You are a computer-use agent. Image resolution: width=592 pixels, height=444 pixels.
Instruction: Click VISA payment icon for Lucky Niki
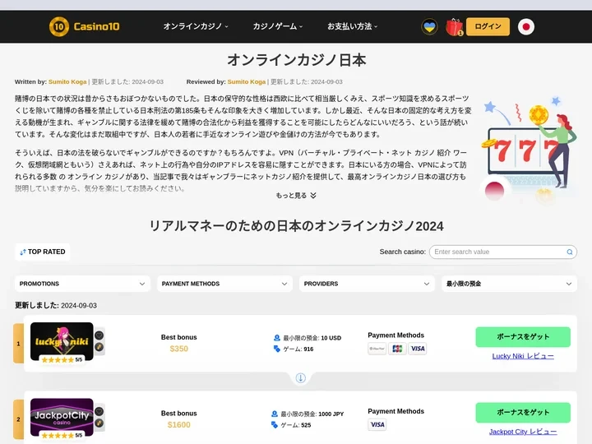pyautogui.click(x=418, y=349)
